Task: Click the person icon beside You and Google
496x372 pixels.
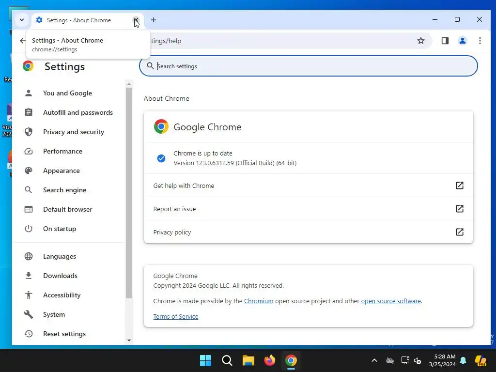Action: 29,93
